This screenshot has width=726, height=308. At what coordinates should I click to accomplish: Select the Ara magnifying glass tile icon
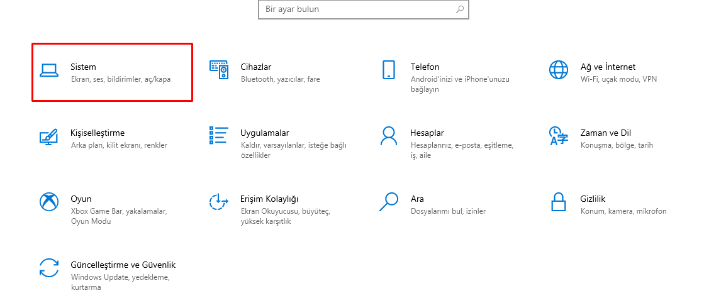tap(388, 202)
